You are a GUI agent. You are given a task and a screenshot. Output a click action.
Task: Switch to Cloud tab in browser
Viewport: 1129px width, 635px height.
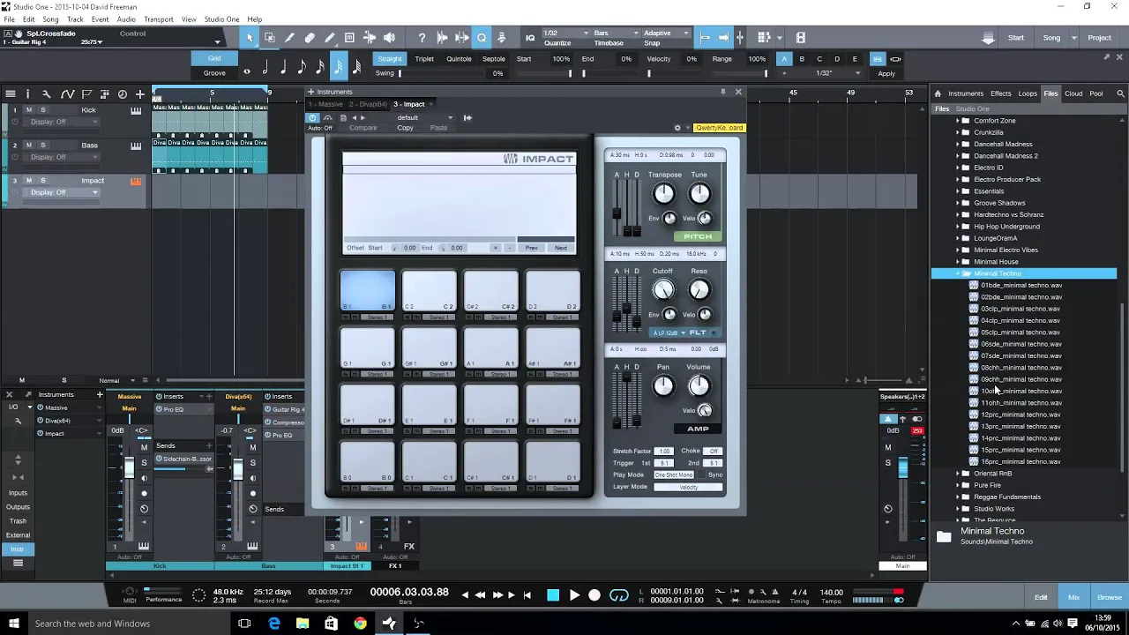1073,93
